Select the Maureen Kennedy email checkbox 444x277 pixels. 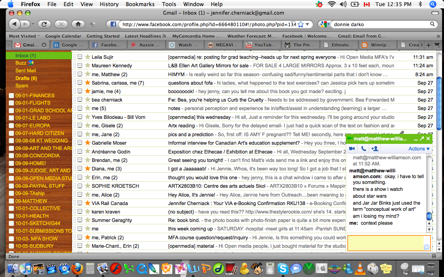coord(80,65)
